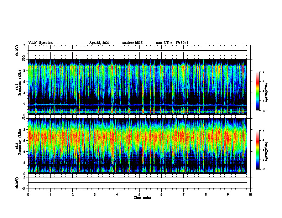Click the "ch.3(V)" axis label
Screen dimensions: 282x218
(17, 183)
